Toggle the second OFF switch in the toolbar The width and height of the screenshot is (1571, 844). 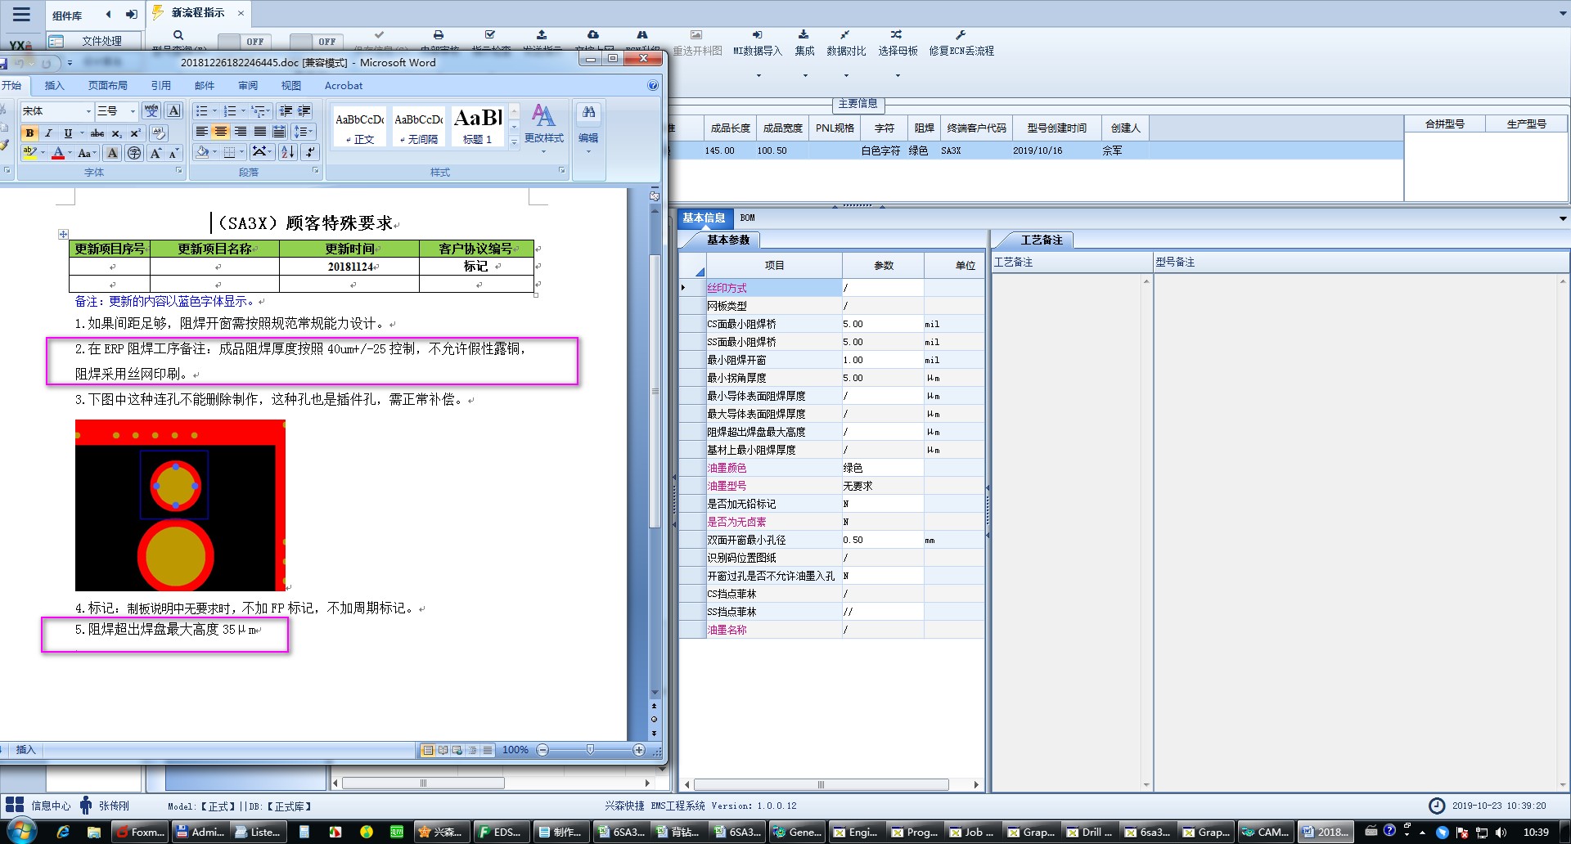pyautogui.click(x=317, y=41)
